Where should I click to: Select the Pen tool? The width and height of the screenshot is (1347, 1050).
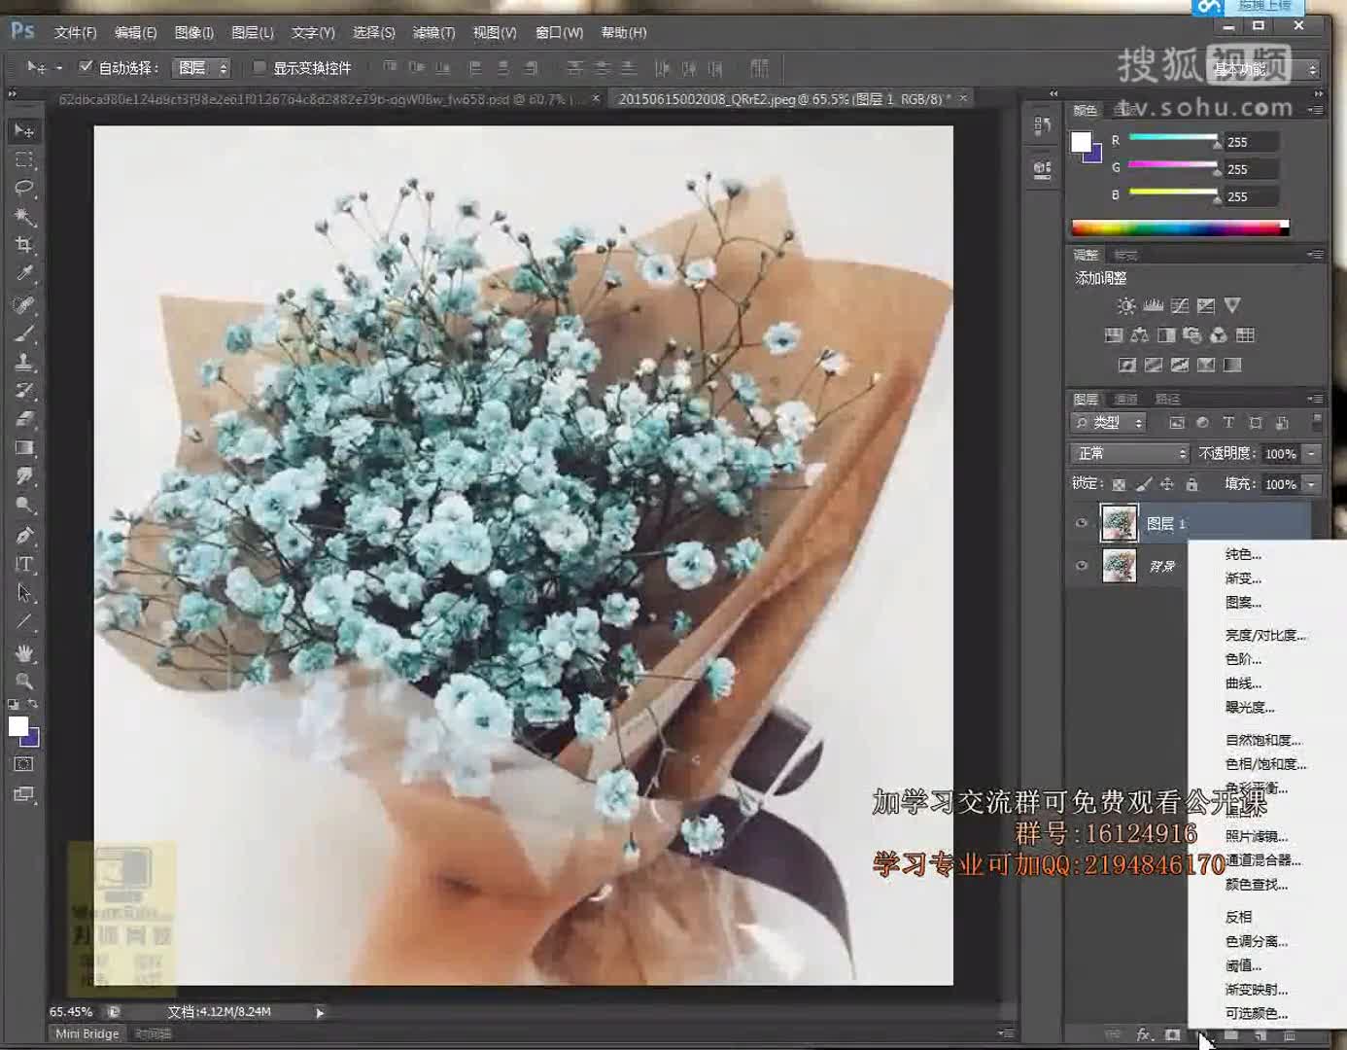click(23, 536)
